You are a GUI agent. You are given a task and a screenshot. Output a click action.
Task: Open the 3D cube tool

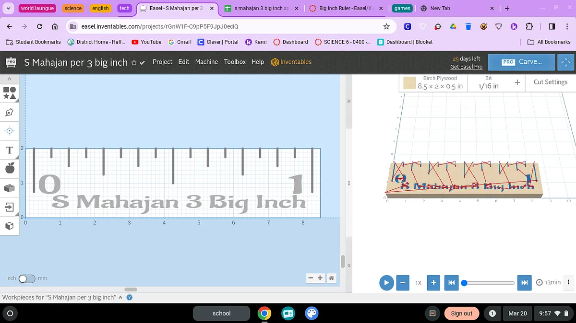(10, 226)
